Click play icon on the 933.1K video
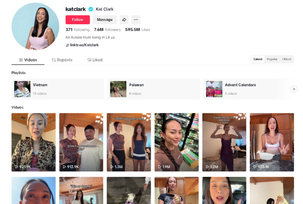Viewport: 303px width, 204px height. 255,167
